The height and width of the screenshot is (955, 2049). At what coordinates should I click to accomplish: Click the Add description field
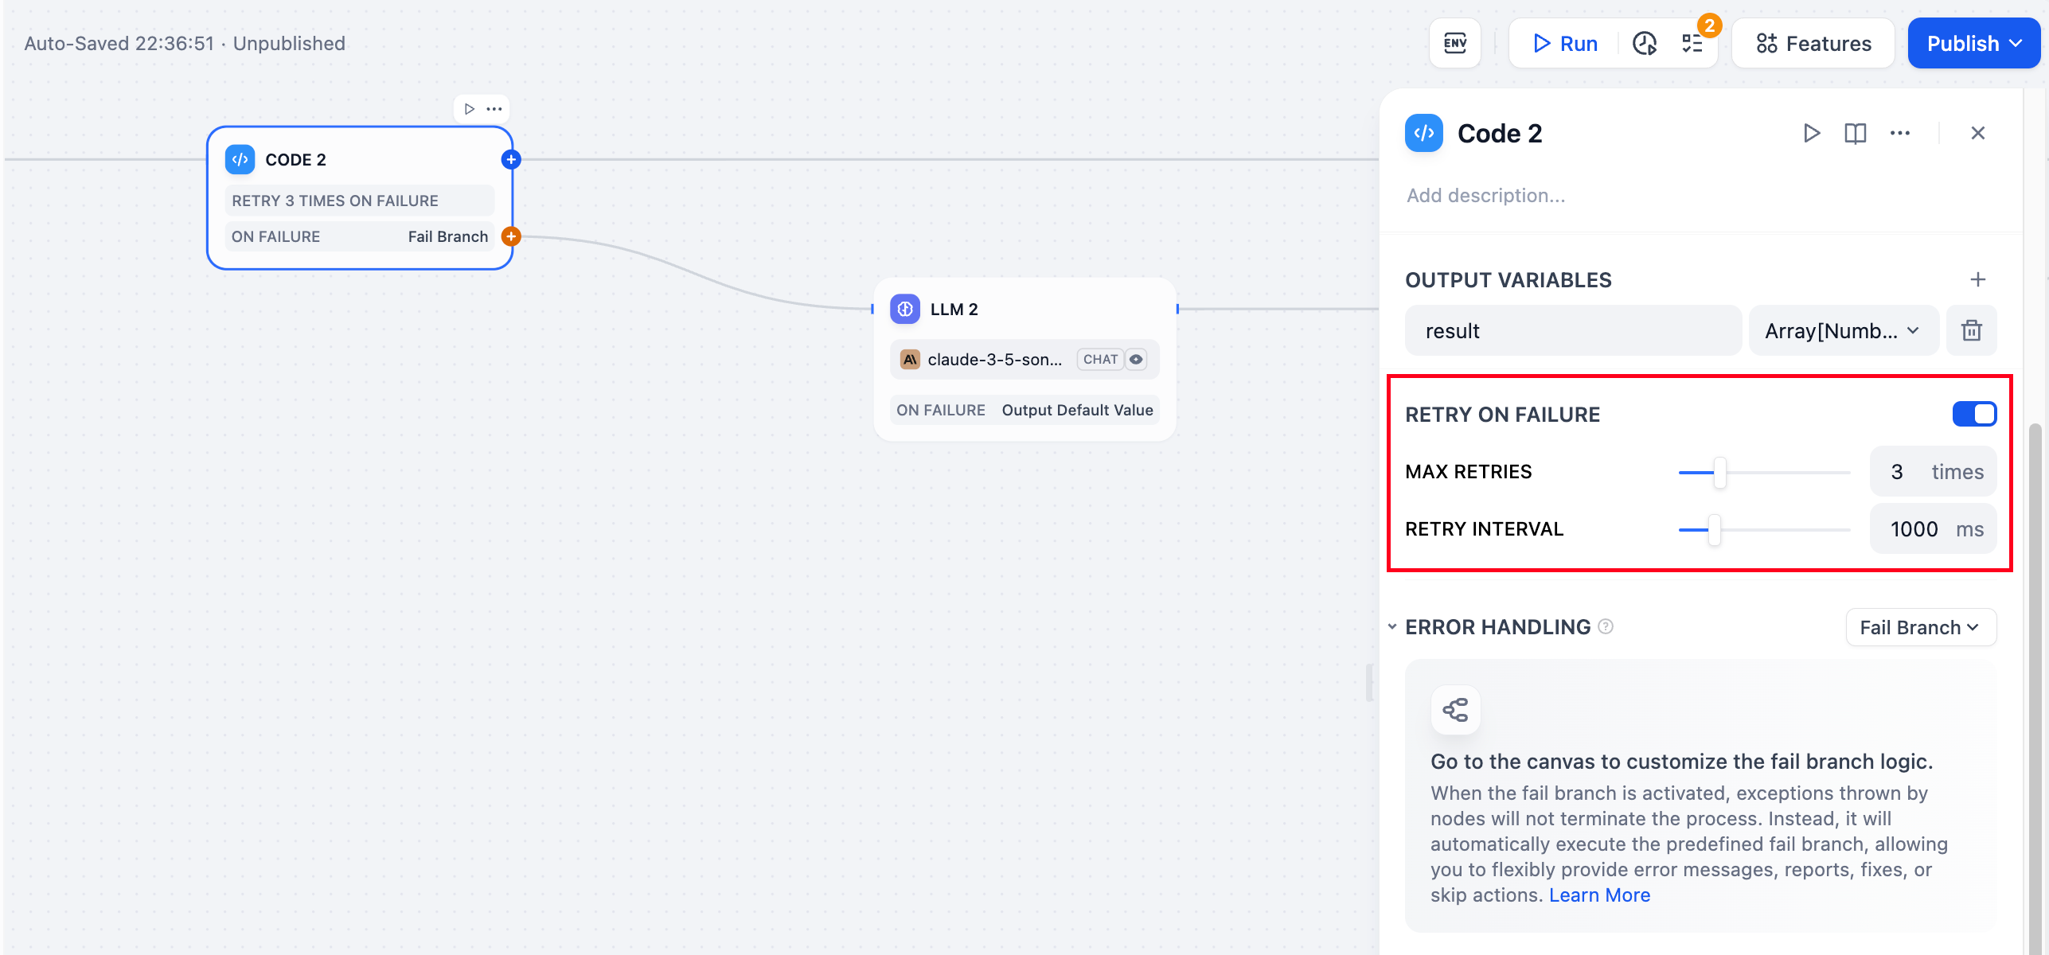[1485, 195]
